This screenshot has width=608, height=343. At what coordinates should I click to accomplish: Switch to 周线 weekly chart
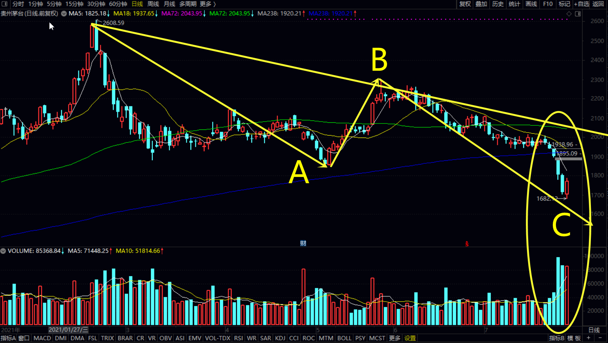153,4
